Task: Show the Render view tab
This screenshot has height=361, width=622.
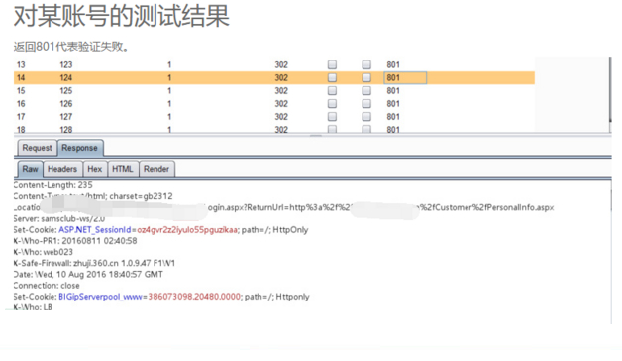Action: (156, 169)
